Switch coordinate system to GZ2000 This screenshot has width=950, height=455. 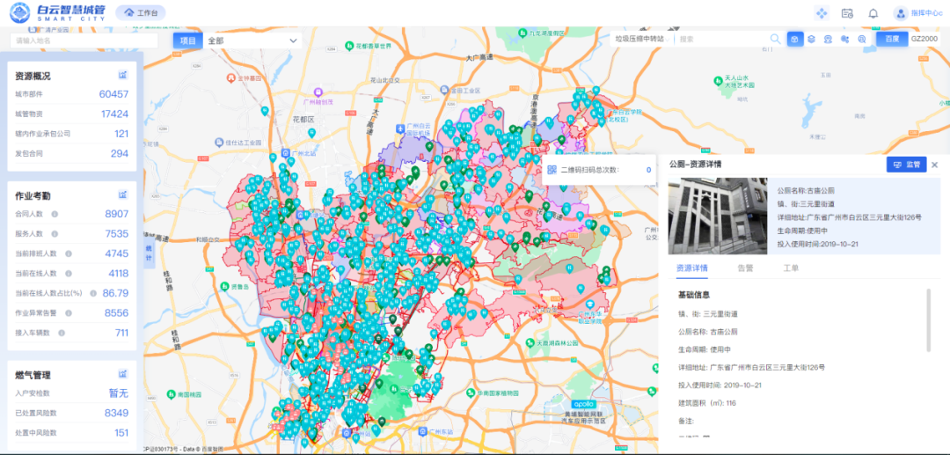(924, 40)
